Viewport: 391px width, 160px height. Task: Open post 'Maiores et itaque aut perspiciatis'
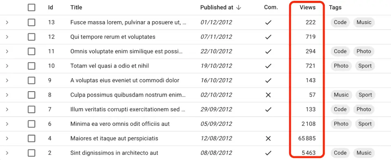pos(114,138)
